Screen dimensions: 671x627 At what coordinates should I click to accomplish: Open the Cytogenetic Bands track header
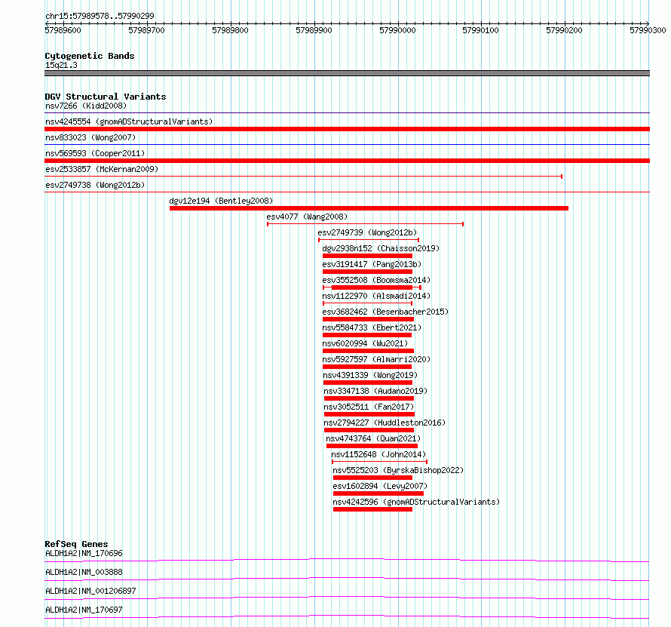(x=90, y=56)
